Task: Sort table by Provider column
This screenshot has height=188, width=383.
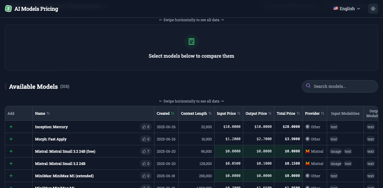Action: click(x=314, y=114)
